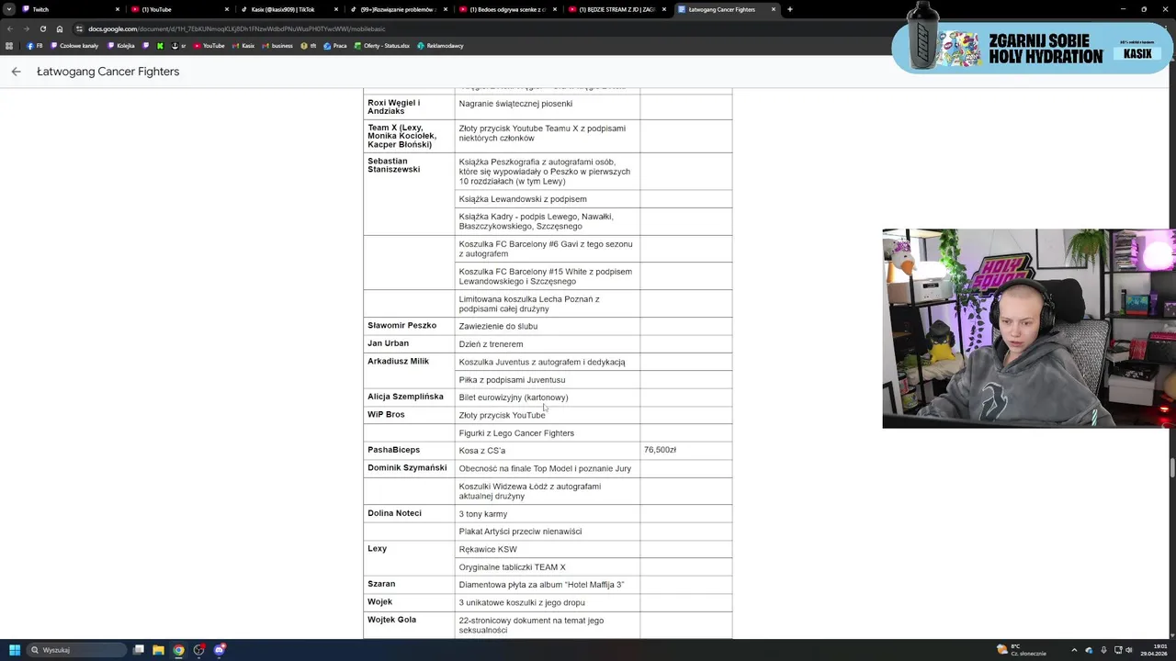The width and height of the screenshot is (1176, 661).
Task: Click the page vertical scrollbar thumb
Action: (1171, 465)
